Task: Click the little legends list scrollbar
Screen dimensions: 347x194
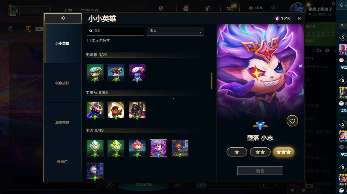Action: pos(212,81)
